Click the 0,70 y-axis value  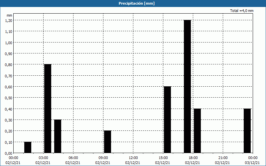[9, 76]
